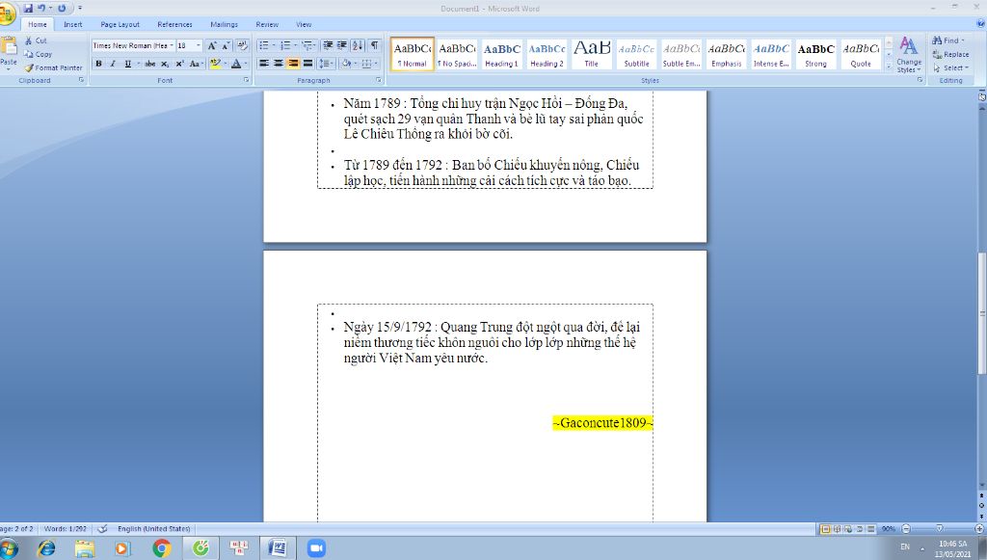Viewport: 987px width, 560px height.
Task: Expand the Paragraph dialog launcher
Action: click(x=378, y=81)
